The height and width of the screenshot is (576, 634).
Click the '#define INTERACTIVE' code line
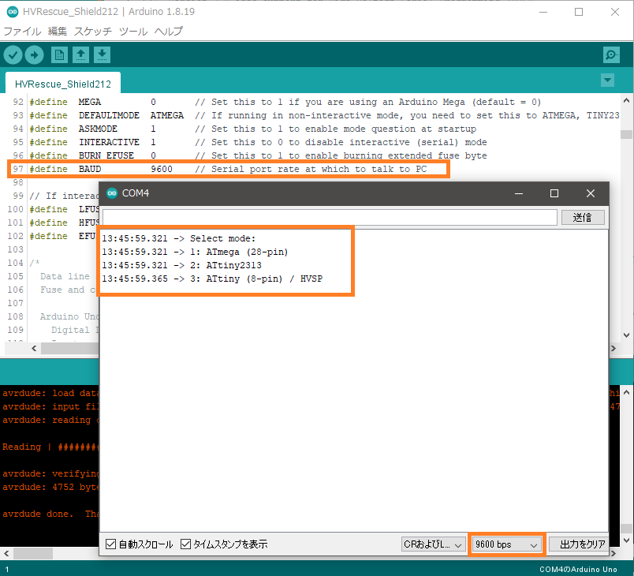pyautogui.click(x=258, y=142)
